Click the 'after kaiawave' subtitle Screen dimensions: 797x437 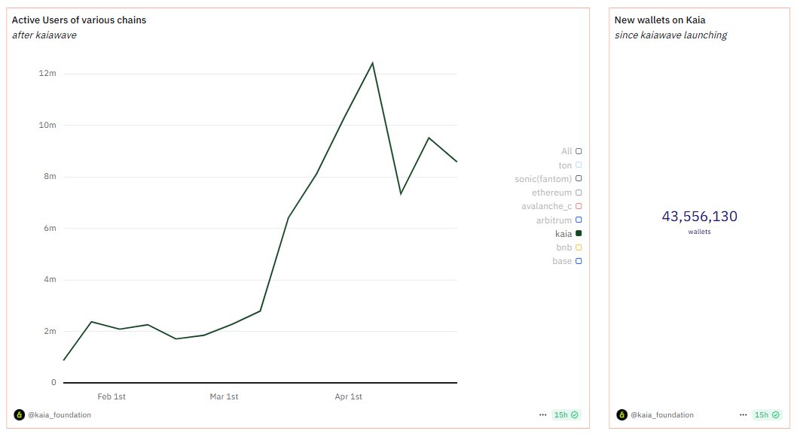pyautogui.click(x=44, y=35)
